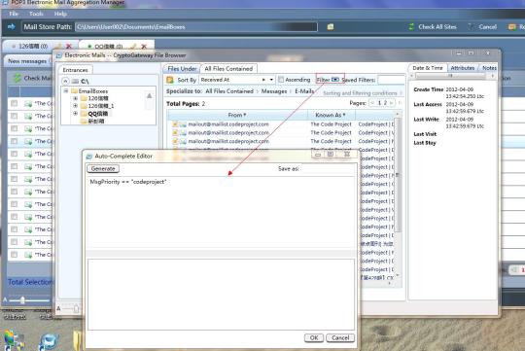
Task: Select the New messages tab in main window
Action: click(x=27, y=61)
